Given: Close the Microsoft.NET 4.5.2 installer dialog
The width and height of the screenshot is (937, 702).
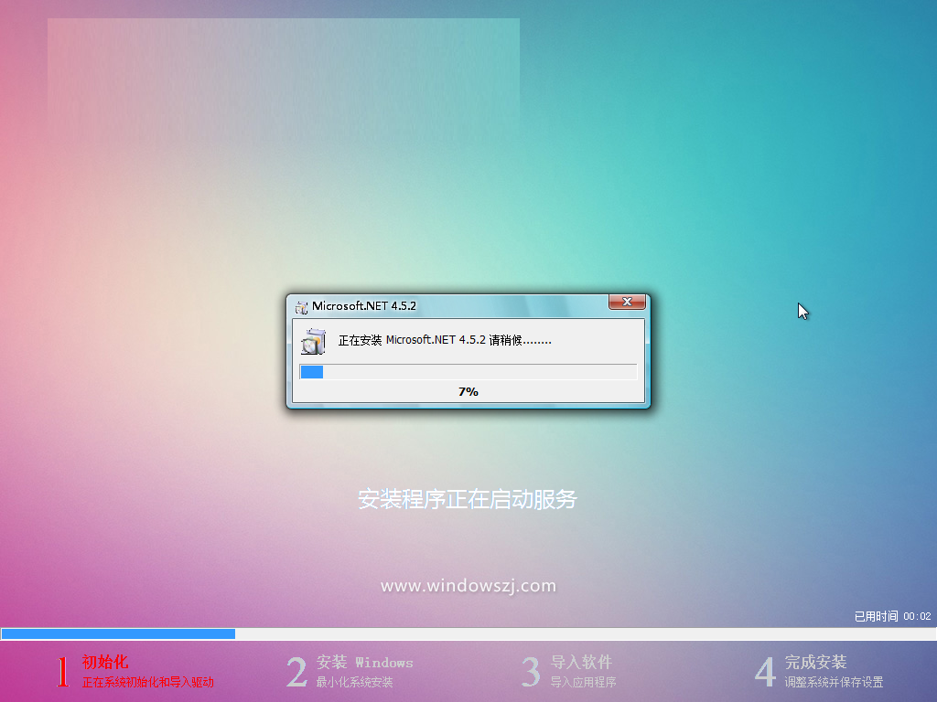Looking at the screenshot, I should 627,302.
